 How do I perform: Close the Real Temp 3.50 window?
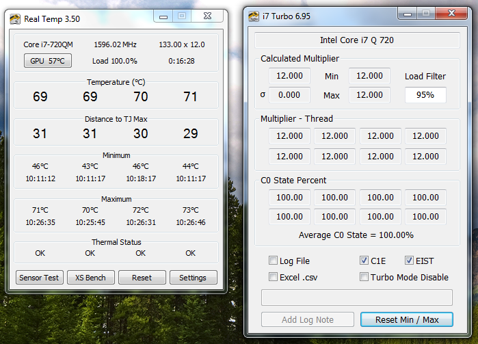(x=207, y=16)
